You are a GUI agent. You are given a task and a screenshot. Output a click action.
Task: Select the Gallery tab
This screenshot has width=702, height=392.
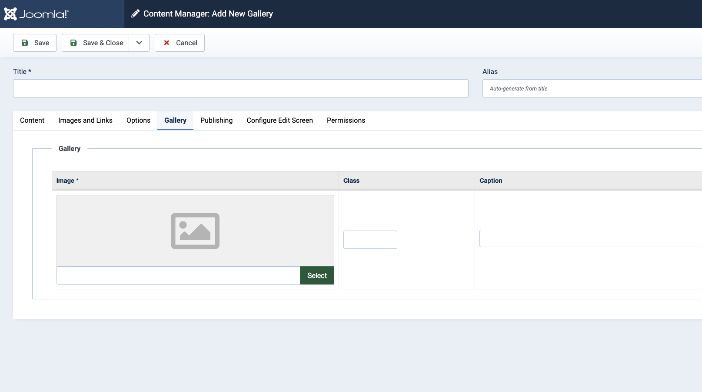click(175, 121)
